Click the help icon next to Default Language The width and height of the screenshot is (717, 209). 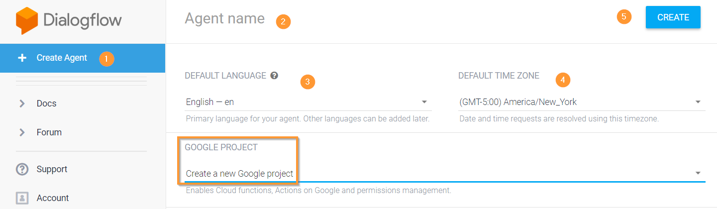(274, 76)
